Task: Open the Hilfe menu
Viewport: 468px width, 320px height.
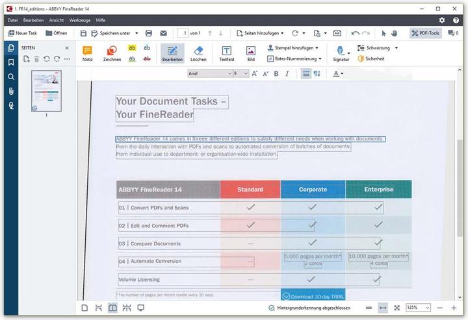Action: tap(101, 20)
